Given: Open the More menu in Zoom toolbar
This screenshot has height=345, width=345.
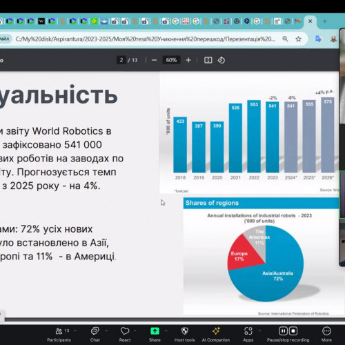Looking at the screenshot, I should 326,334.
